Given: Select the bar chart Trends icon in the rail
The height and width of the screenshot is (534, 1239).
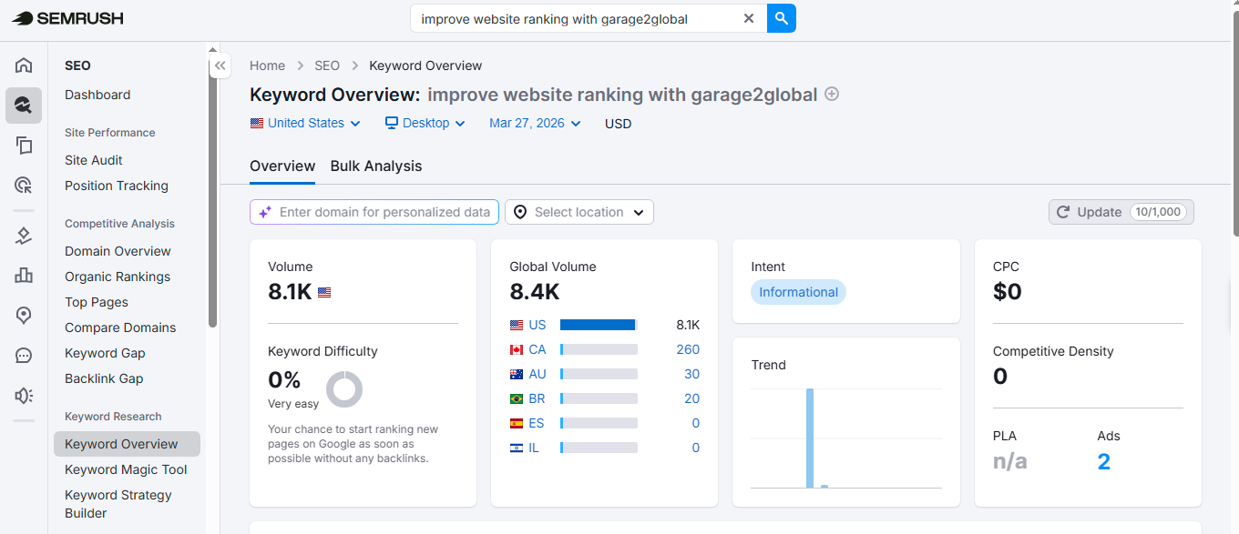Looking at the screenshot, I should 24,275.
